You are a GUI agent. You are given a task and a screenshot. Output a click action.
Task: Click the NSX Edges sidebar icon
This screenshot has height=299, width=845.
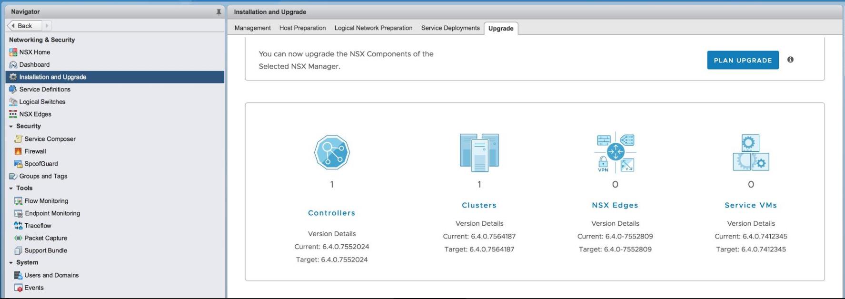click(13, 114)
